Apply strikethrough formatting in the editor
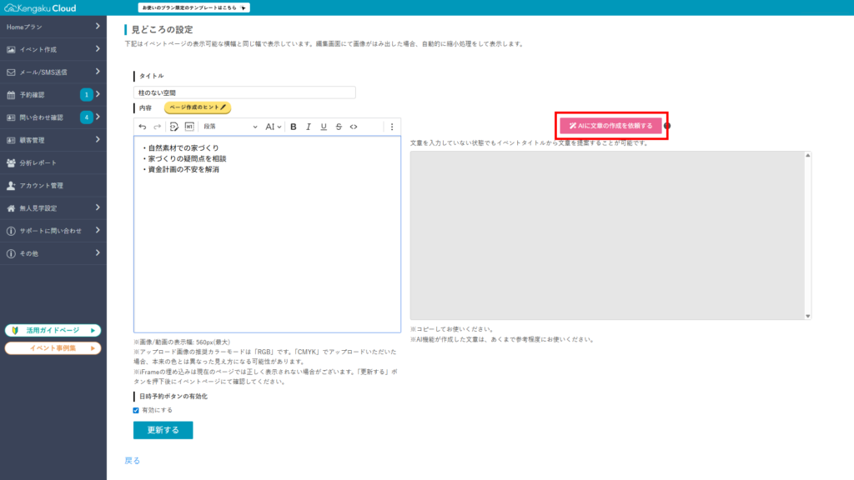The image size is (854, 480). tap(339, 127)
